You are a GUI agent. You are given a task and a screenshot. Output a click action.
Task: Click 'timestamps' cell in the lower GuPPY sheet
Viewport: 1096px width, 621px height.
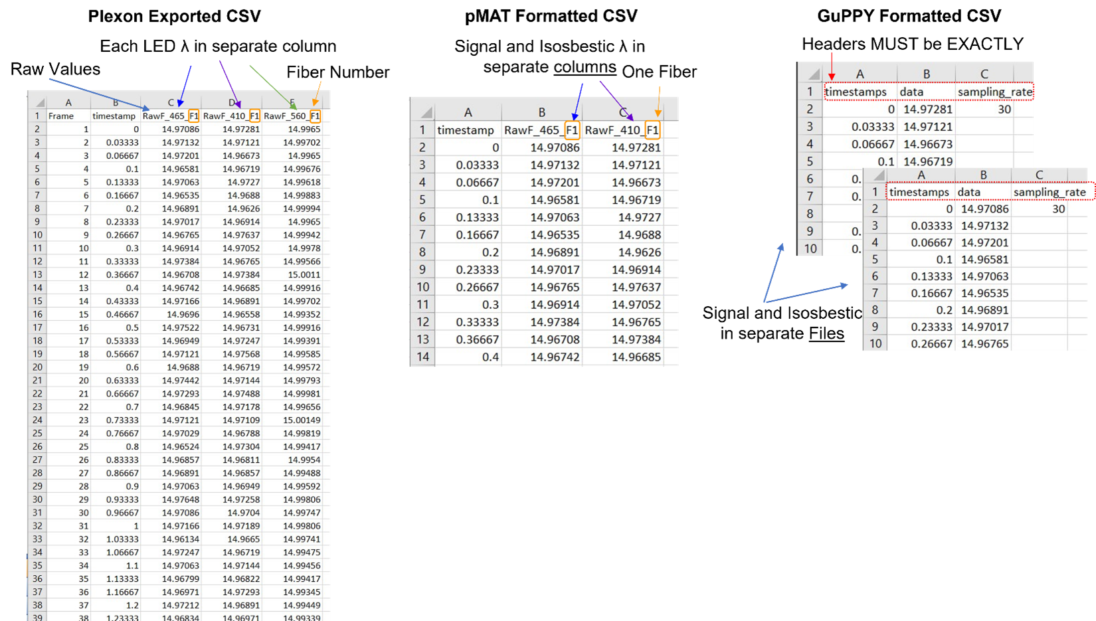click(921, 192)
